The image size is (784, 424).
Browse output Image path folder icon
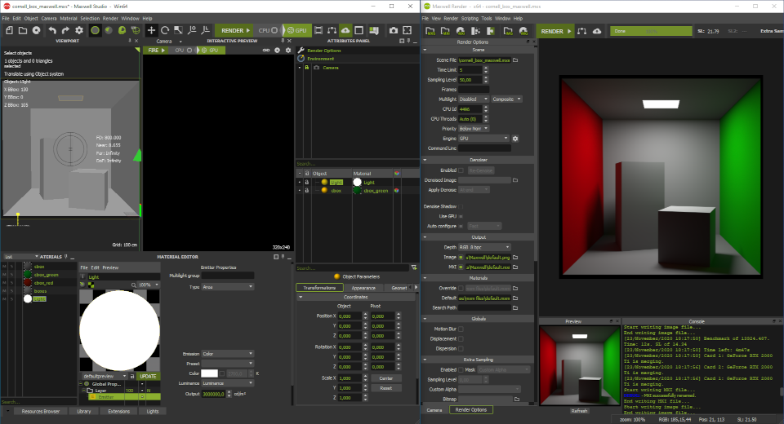point(515,257)
